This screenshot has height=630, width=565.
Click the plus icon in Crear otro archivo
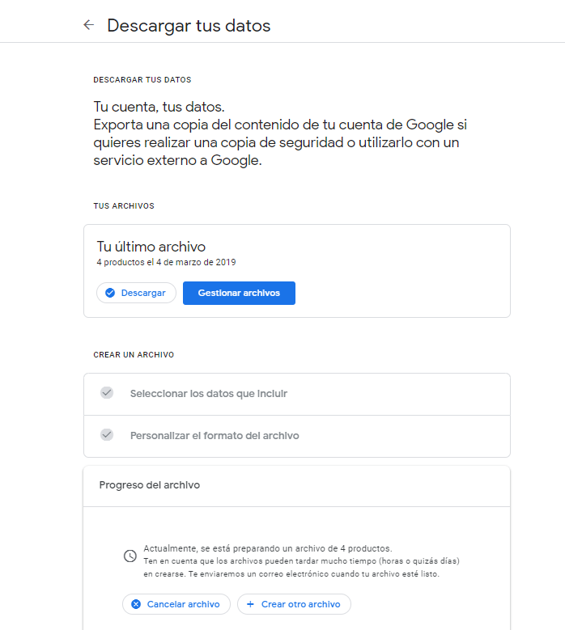click(250, 604)
